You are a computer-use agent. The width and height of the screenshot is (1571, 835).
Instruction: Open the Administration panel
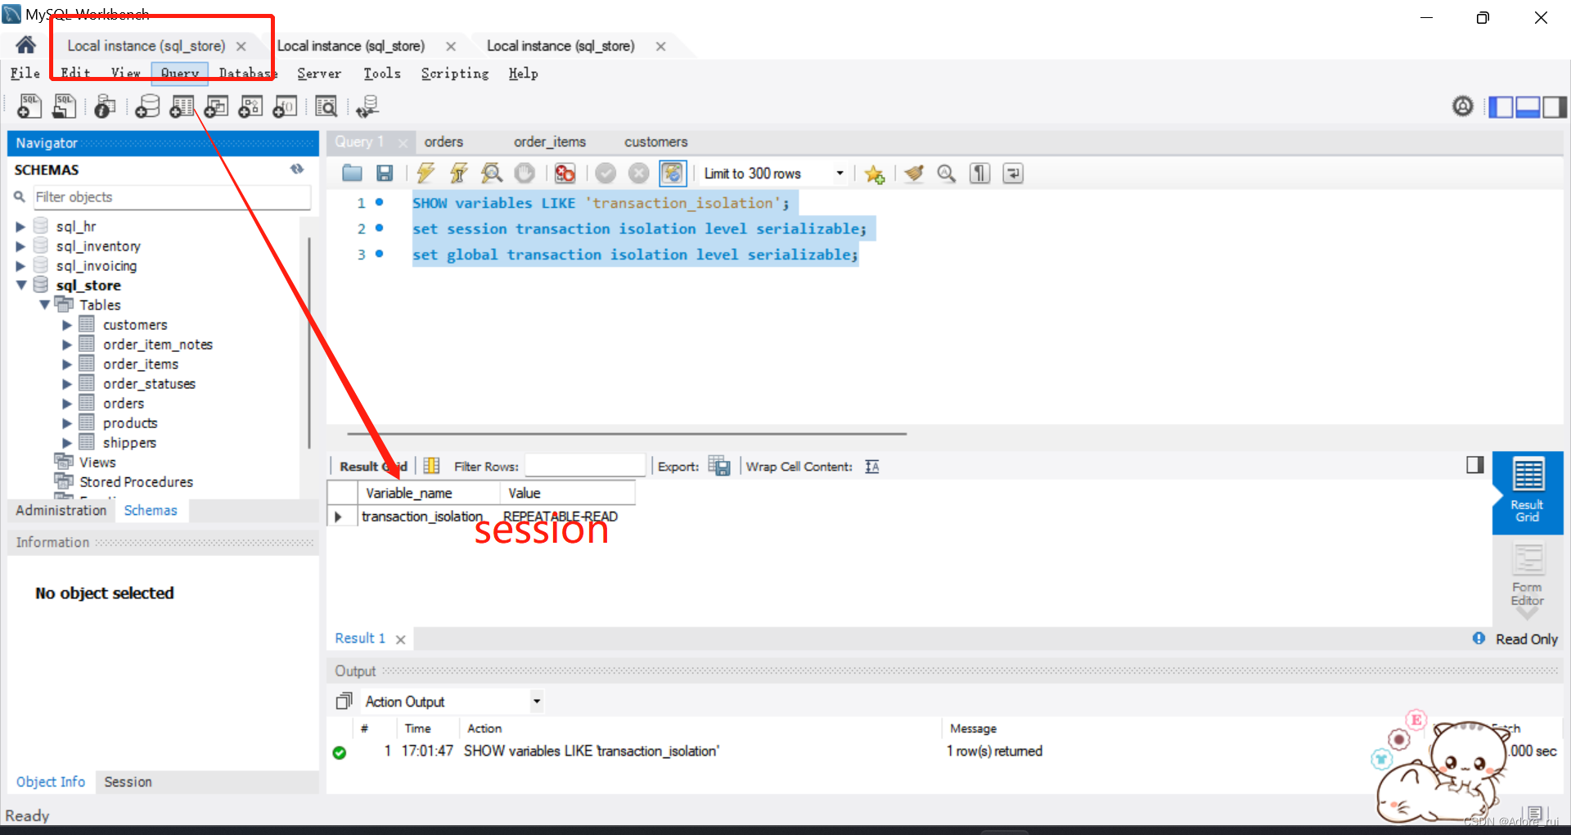61,510
